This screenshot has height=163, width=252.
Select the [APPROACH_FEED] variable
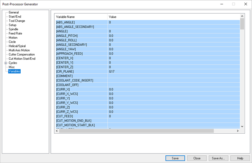(x=148, y=54)
